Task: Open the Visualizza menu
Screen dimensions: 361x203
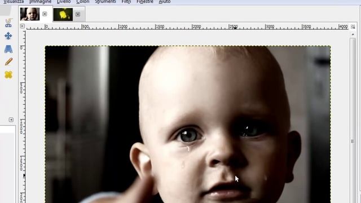Action: (14, 2)
